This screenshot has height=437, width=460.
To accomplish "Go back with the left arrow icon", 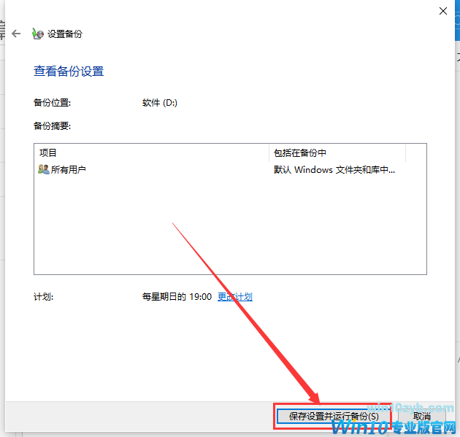I will (x=16, y=34).
